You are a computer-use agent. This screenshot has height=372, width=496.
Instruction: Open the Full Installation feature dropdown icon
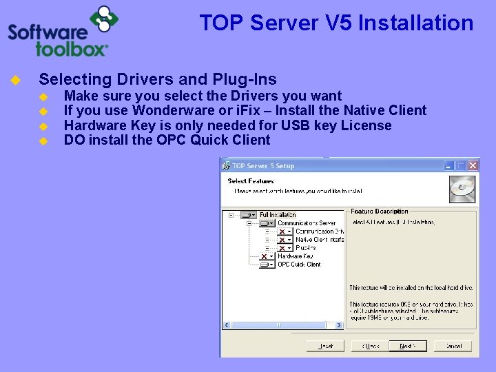pos(249,215)
